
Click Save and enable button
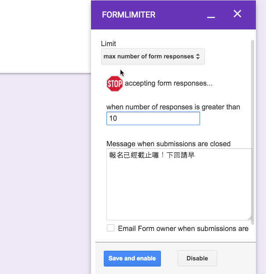click(x=132, y=259)
